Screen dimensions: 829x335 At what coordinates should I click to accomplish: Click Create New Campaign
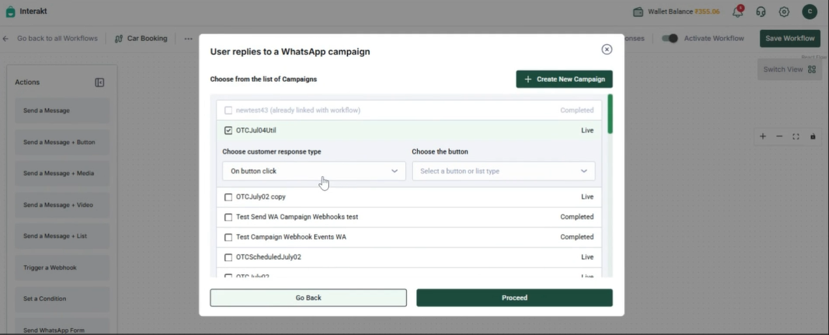[x=564, y=79]
